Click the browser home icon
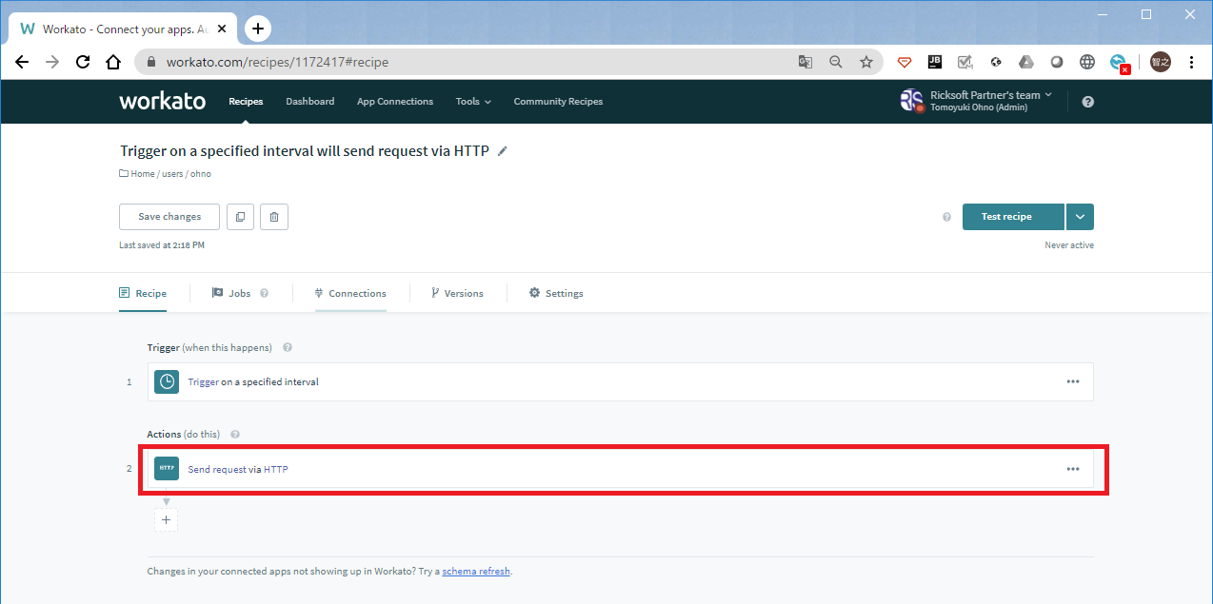The height and width of the screenshot is (604, 1213). click(x=113, y=62)
